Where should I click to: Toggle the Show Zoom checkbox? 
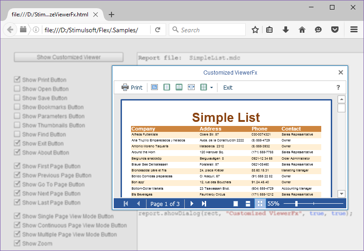pos(17,244)
